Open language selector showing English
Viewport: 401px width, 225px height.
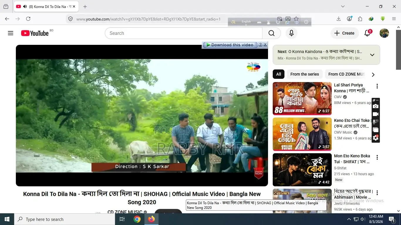(x=246, y=22)
